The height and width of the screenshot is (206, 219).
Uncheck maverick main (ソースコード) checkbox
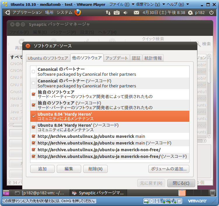click(x=33, y=143)
